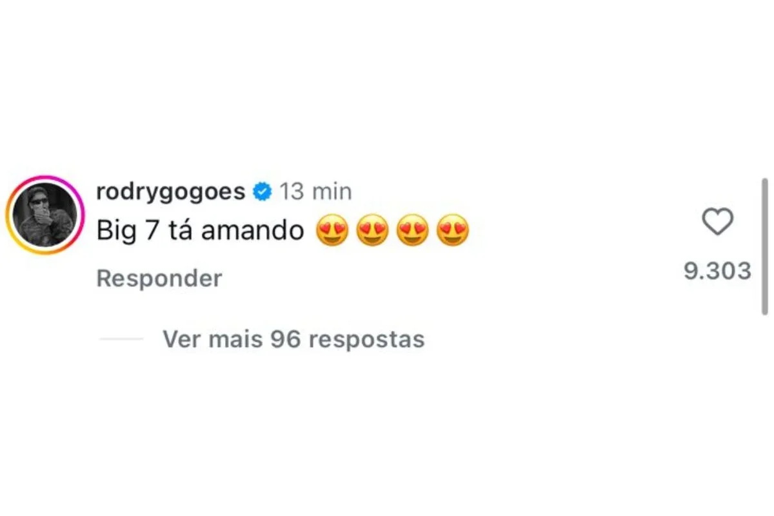Screen dimensions: 774x516
Task: Click the line beside Ver mais respostas
Action: (x=121, y=339)
